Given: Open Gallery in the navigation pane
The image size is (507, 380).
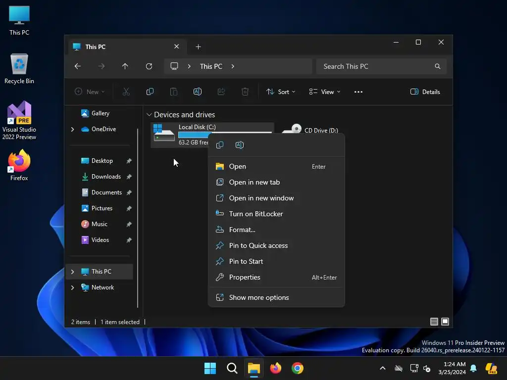Looking at the screenshot, I should click(x=100, y=113).
